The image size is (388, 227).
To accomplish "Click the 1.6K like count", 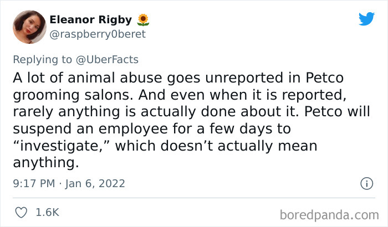I will point(48,212).
